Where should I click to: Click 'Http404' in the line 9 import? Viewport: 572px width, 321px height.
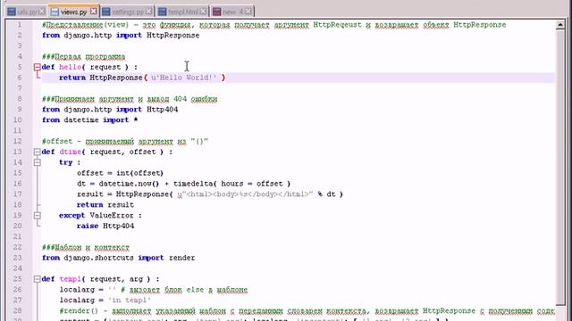(x=163, y=110)
